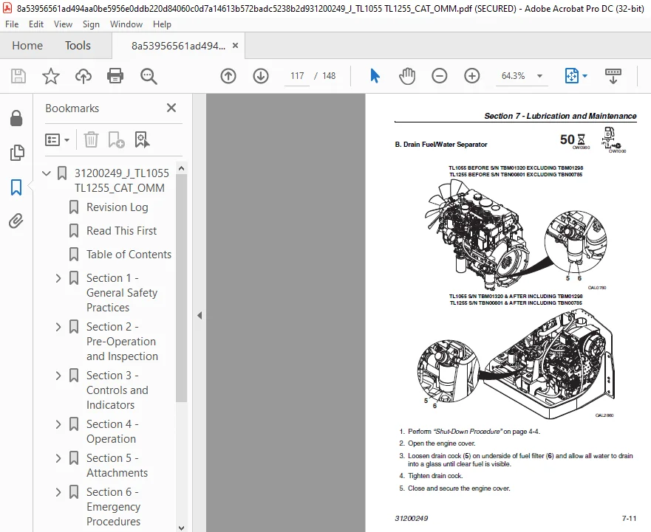Click the Save file icon
The height and width of the screenshot is (532, 651).
click(x=18, y=76)
